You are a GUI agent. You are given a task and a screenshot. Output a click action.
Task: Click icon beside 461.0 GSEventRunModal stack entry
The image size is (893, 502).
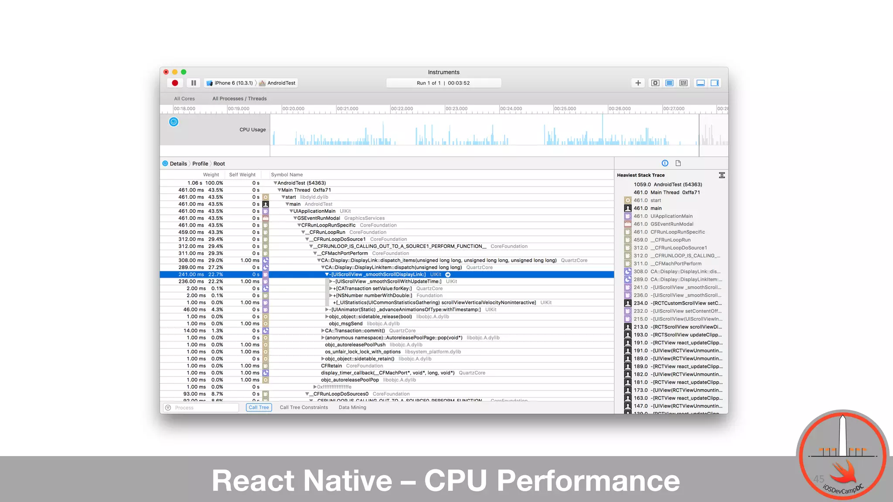coord(628,224)
